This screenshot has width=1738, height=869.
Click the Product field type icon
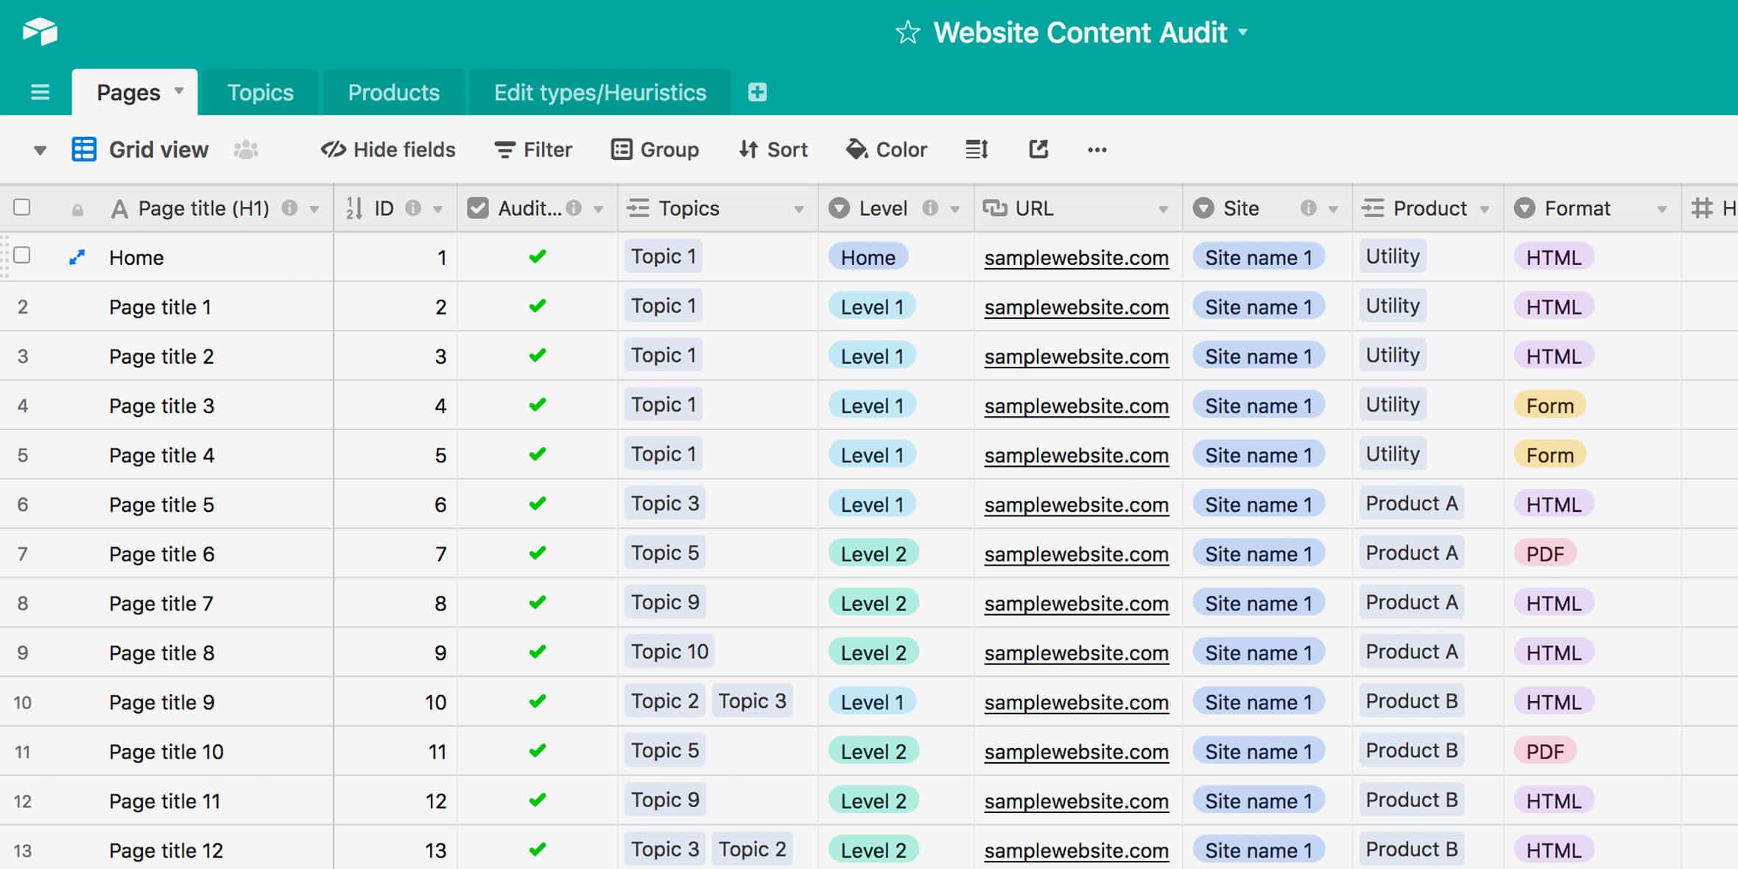coord(1373,208)
